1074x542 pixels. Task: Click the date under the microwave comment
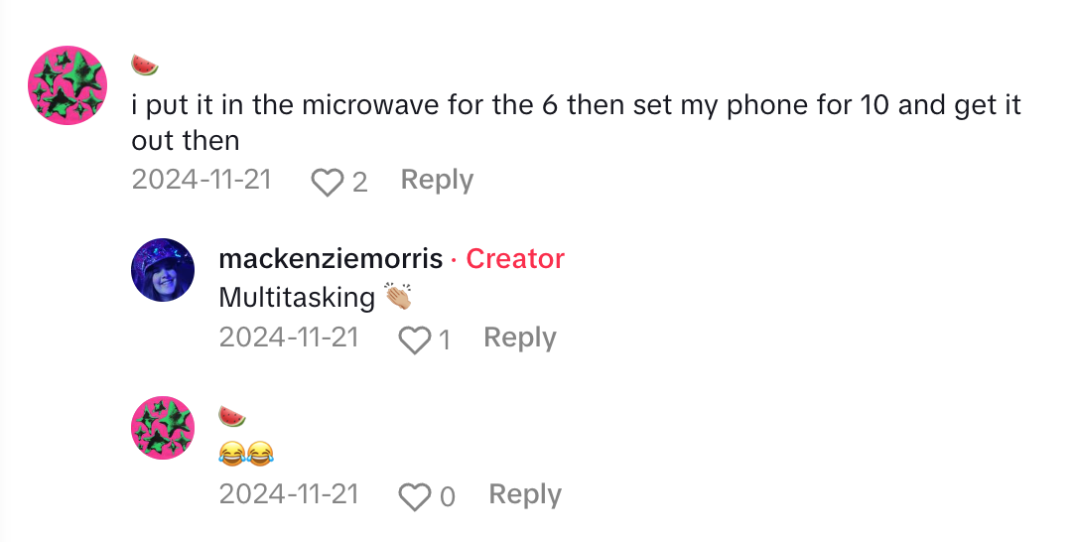point(201,181)
